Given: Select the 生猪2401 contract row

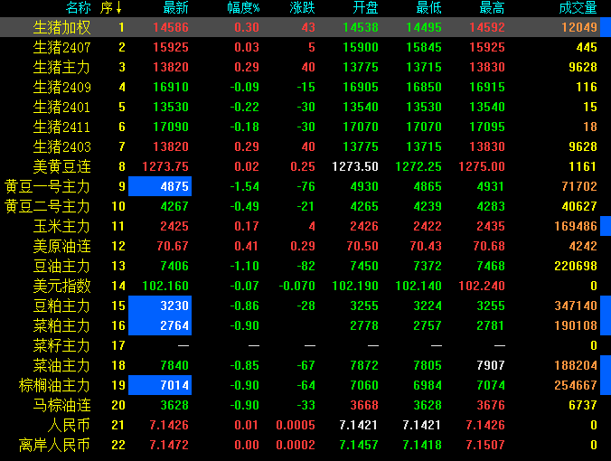Looking at the screenshot, I should [x=305, y=107].
